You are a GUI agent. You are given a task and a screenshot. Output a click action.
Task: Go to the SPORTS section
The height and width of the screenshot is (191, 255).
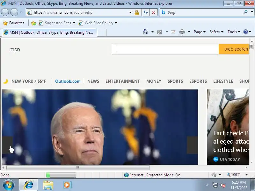(x=175, y=81)
